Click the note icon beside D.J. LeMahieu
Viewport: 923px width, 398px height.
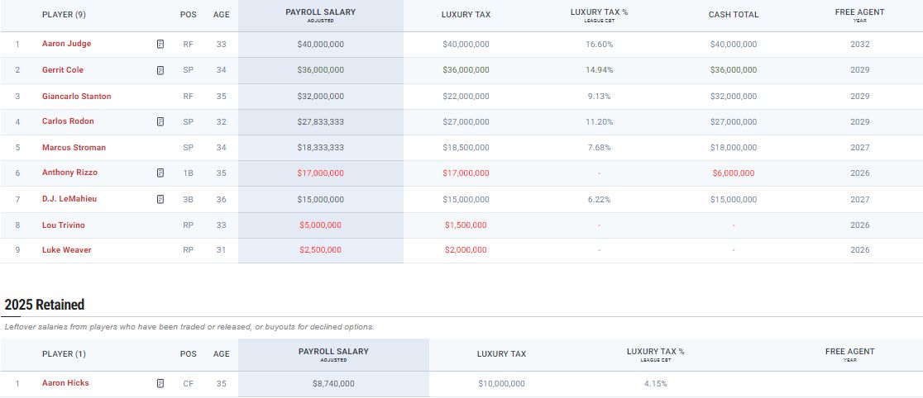pos(160,199)
